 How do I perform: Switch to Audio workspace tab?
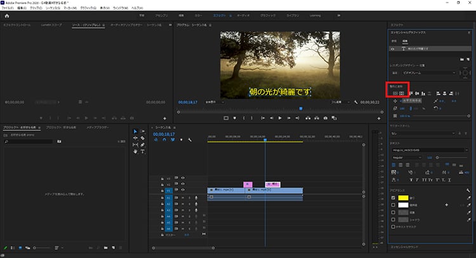243,15
